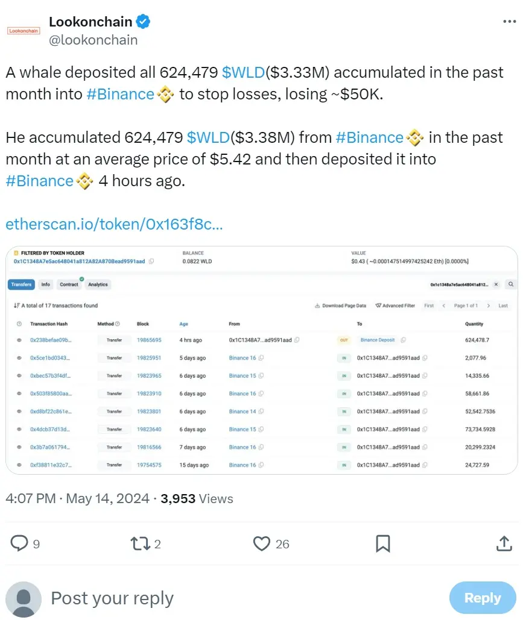523x620 pixels.
Task: Click the May 14, 2024 timestamp
Action: click(107, 499)
